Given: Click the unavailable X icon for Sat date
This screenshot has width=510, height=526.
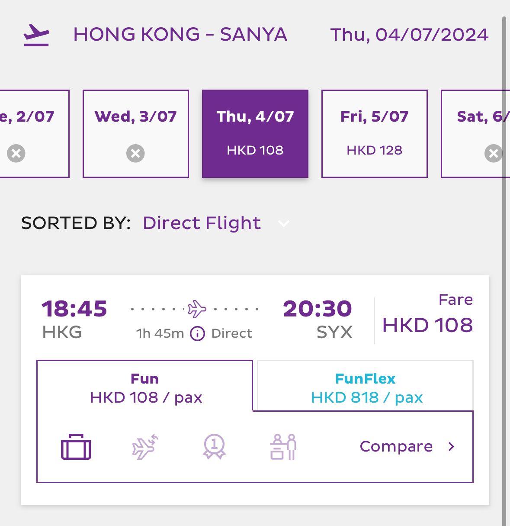Looking at the screenshot, I should [494, 153].
